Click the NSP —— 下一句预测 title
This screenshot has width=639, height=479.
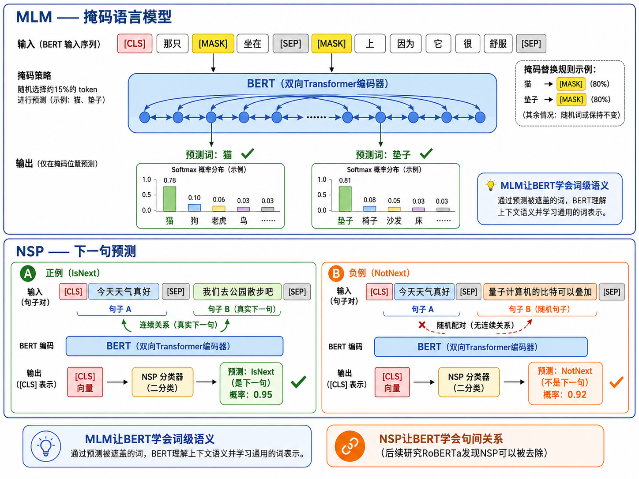76,251
